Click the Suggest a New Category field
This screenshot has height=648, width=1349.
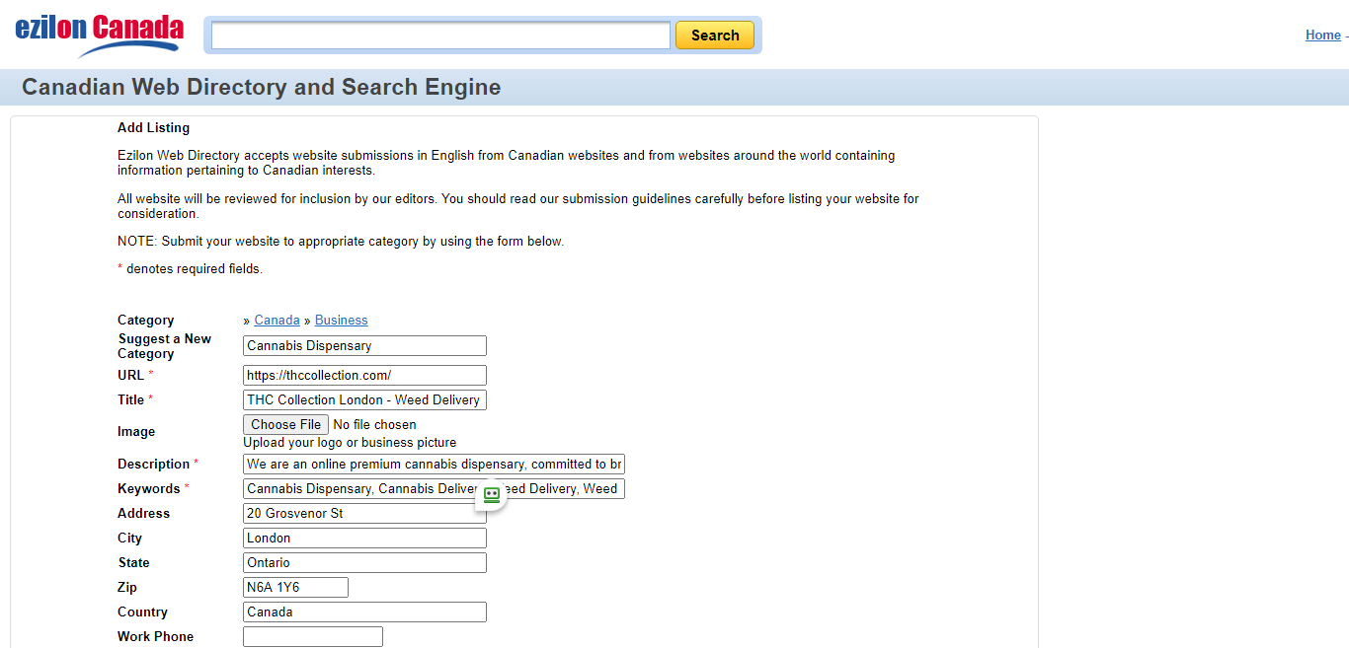365,346
